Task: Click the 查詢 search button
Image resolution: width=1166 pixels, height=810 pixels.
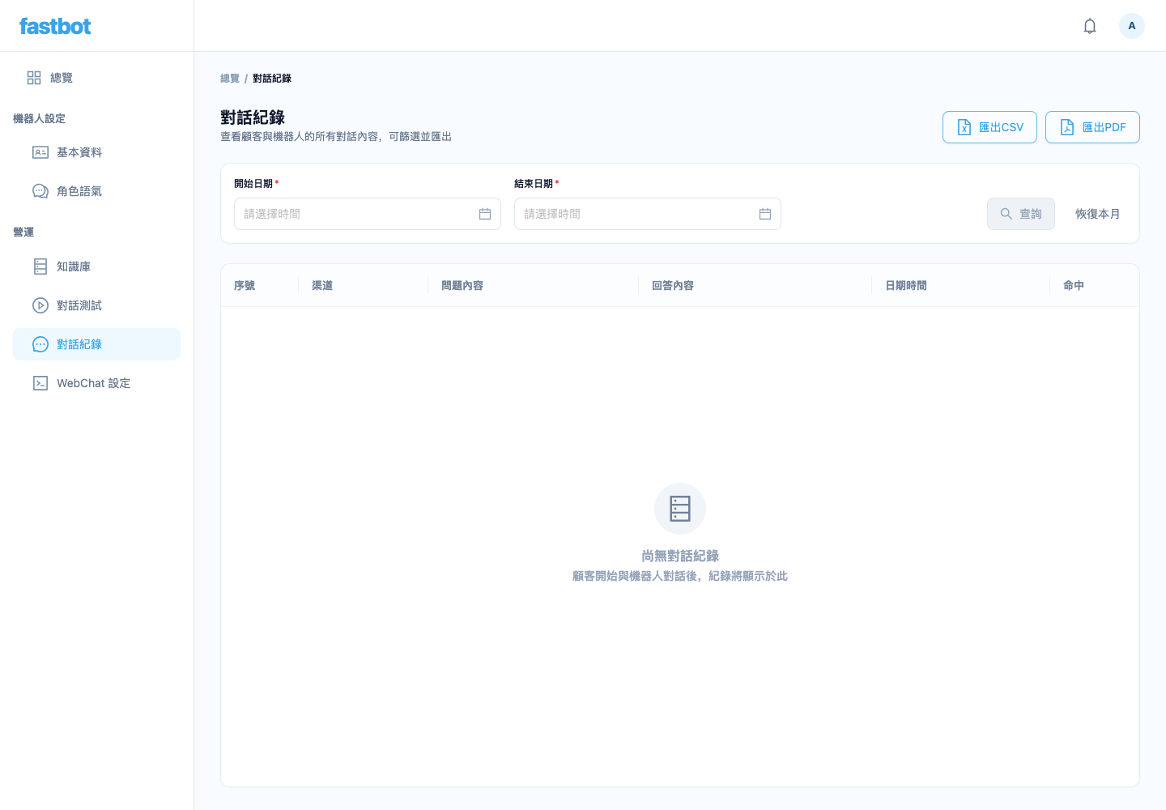Action: click(1020, 214)
